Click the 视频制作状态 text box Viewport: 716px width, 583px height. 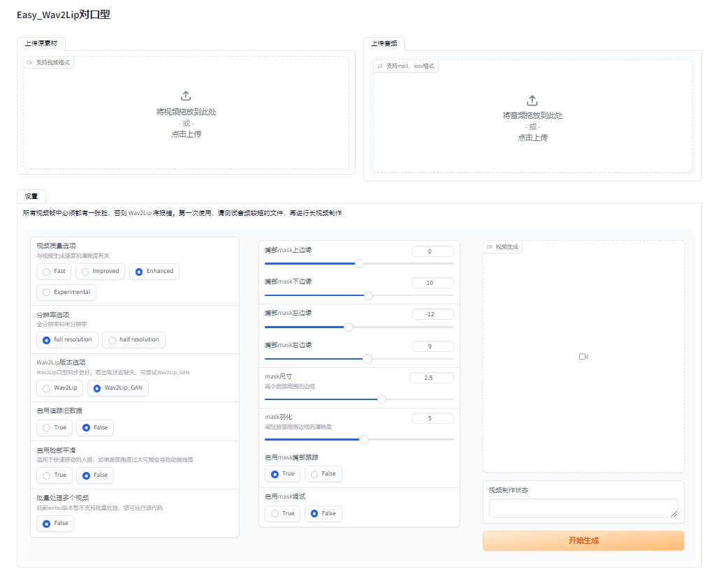(x=583, y=508)
